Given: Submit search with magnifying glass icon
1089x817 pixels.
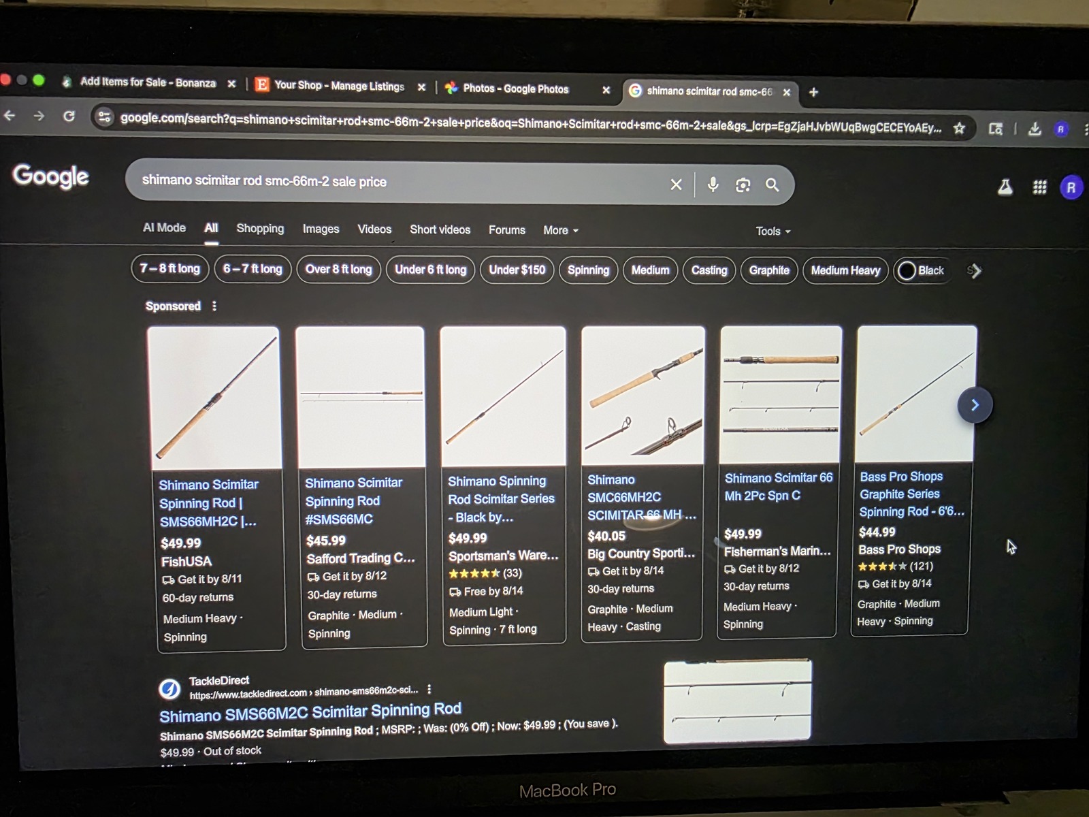Looking at the screenshot, I should 772,185.
